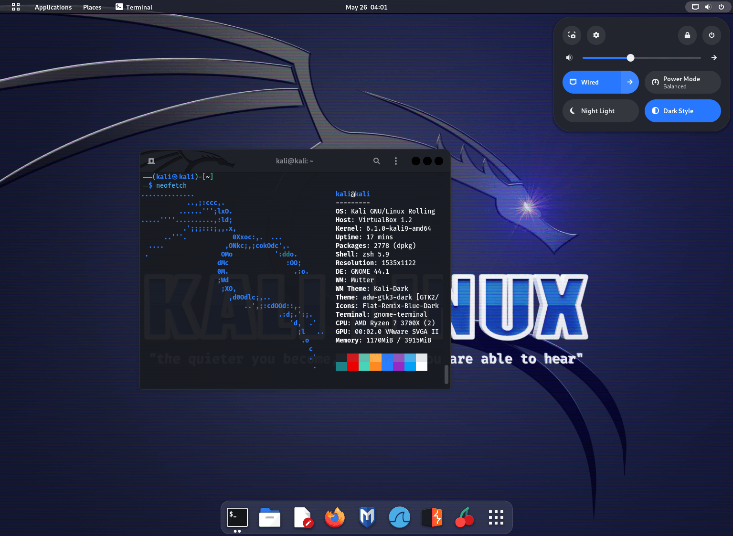Lock the screen from quick settings

tap(687, 35)
